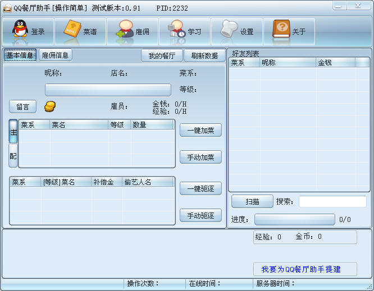Click the 一键驱逐 button

pos(200,188)
